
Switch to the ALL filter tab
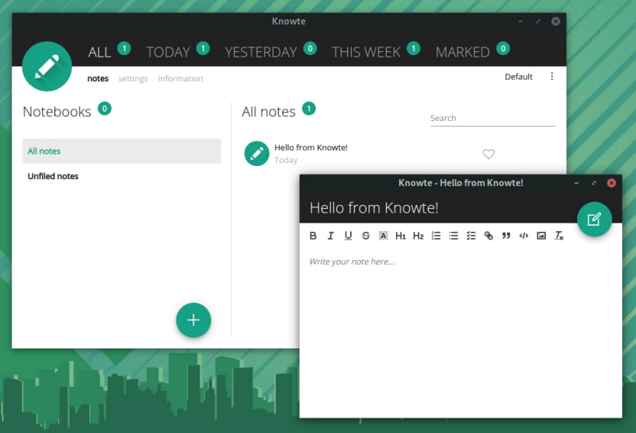[x=99, y=52]
